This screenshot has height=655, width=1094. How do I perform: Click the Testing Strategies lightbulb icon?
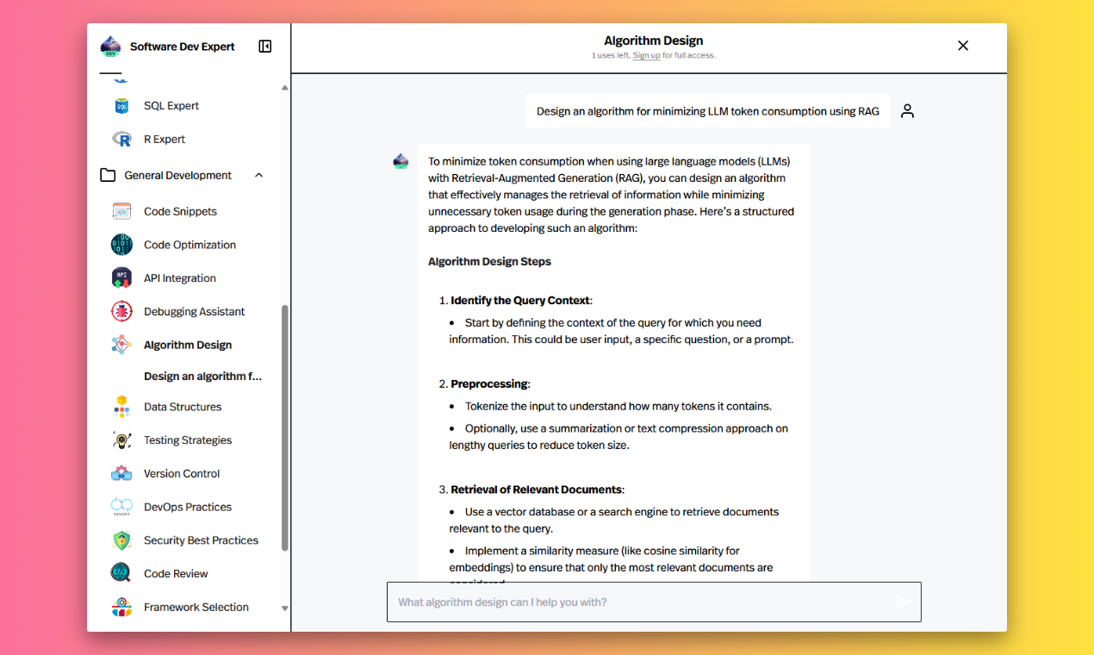[x=121, y=440]
